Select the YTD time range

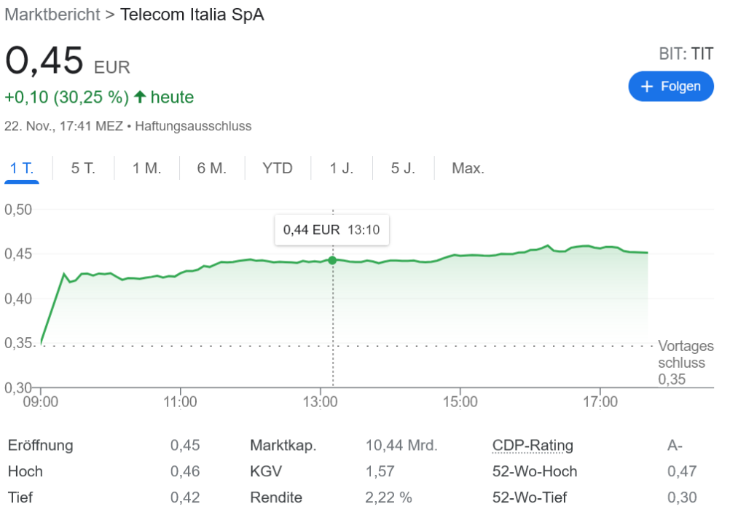click(277, 168)
